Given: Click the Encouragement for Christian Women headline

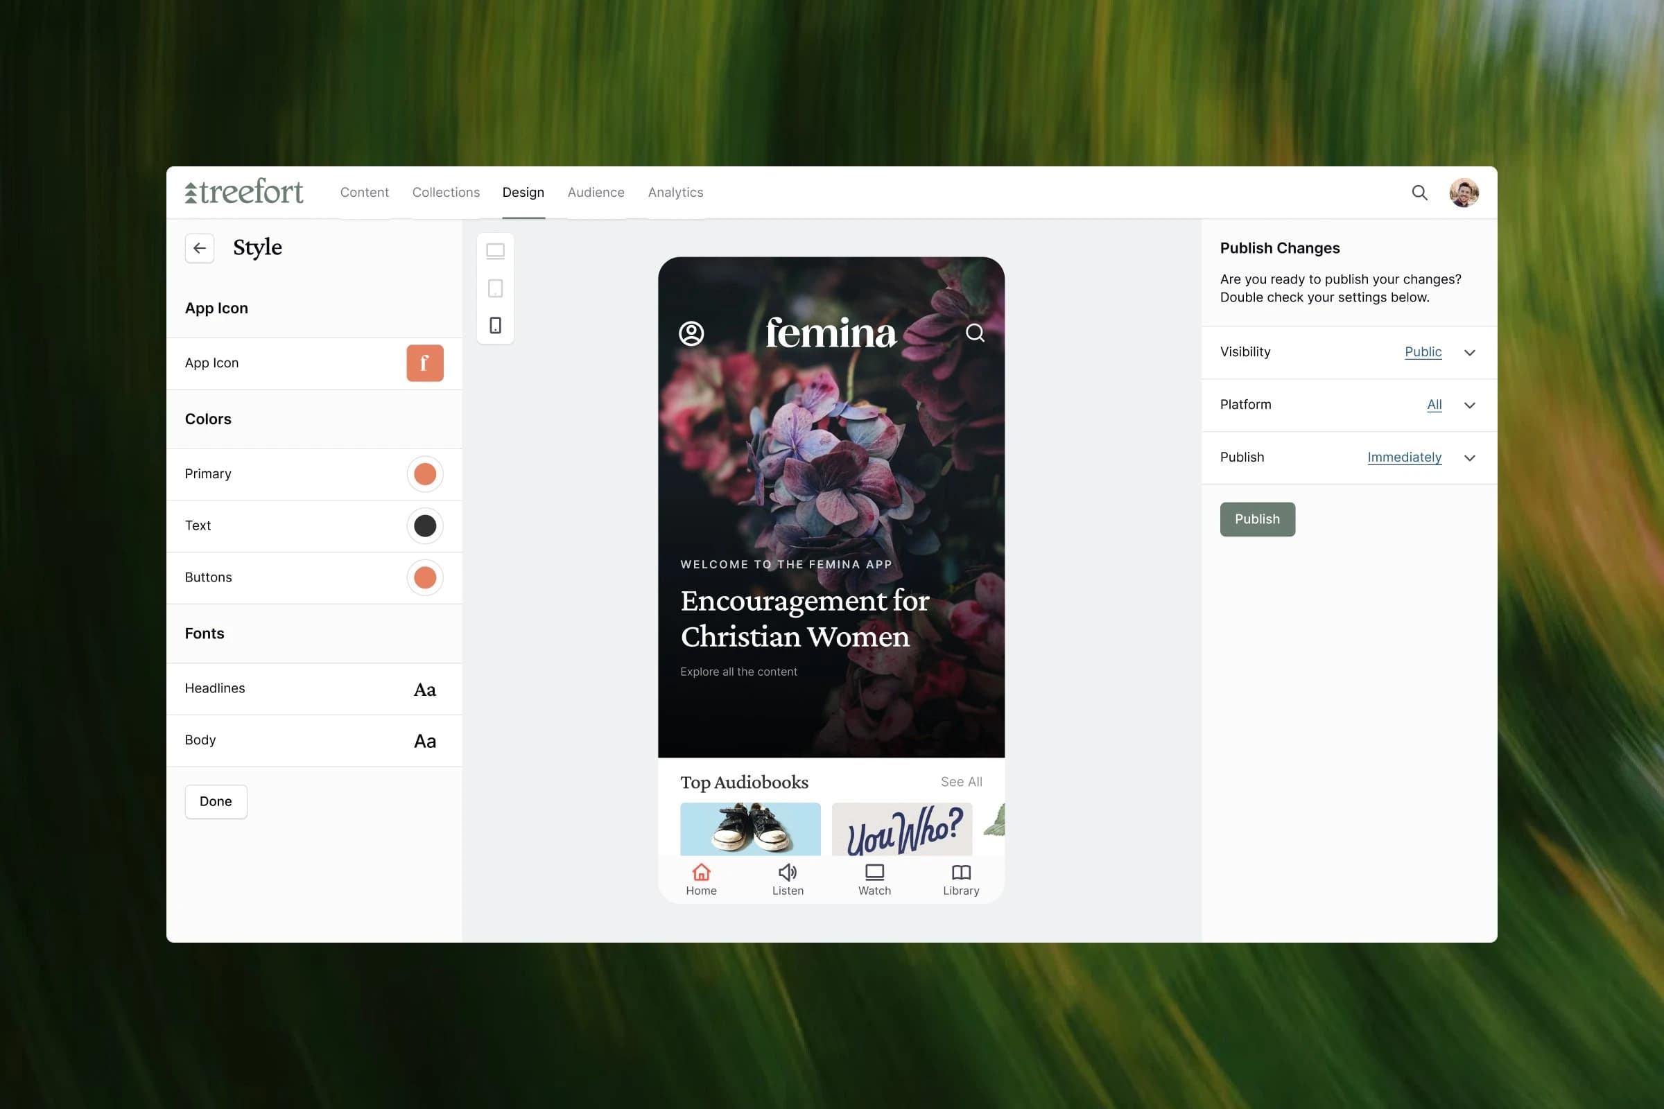Looking at the screenshot, I should 804,619.
